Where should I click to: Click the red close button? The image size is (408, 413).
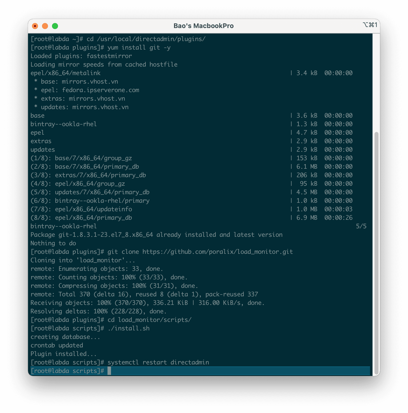(35, 26)
